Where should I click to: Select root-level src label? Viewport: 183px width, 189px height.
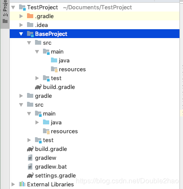tap(39, 105)
